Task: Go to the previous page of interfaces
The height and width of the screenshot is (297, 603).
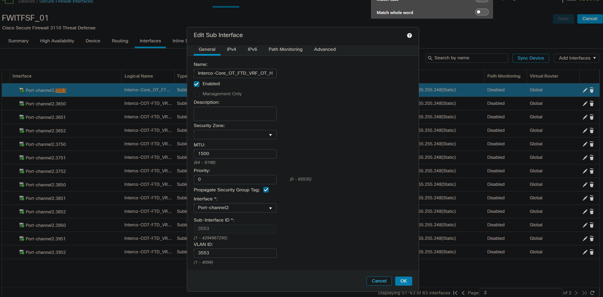Action: 463,293
